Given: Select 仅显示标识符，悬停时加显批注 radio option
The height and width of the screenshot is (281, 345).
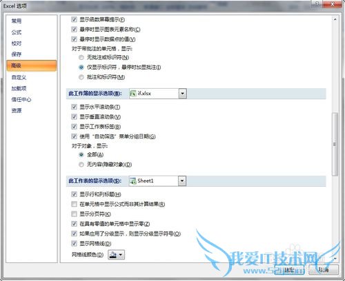Looking at the screenshot, I should 81,67.
